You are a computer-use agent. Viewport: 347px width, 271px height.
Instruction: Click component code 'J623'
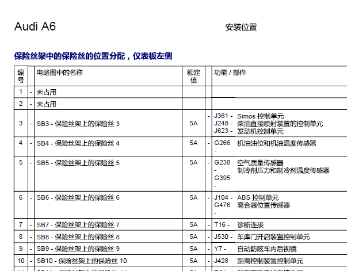221,131
